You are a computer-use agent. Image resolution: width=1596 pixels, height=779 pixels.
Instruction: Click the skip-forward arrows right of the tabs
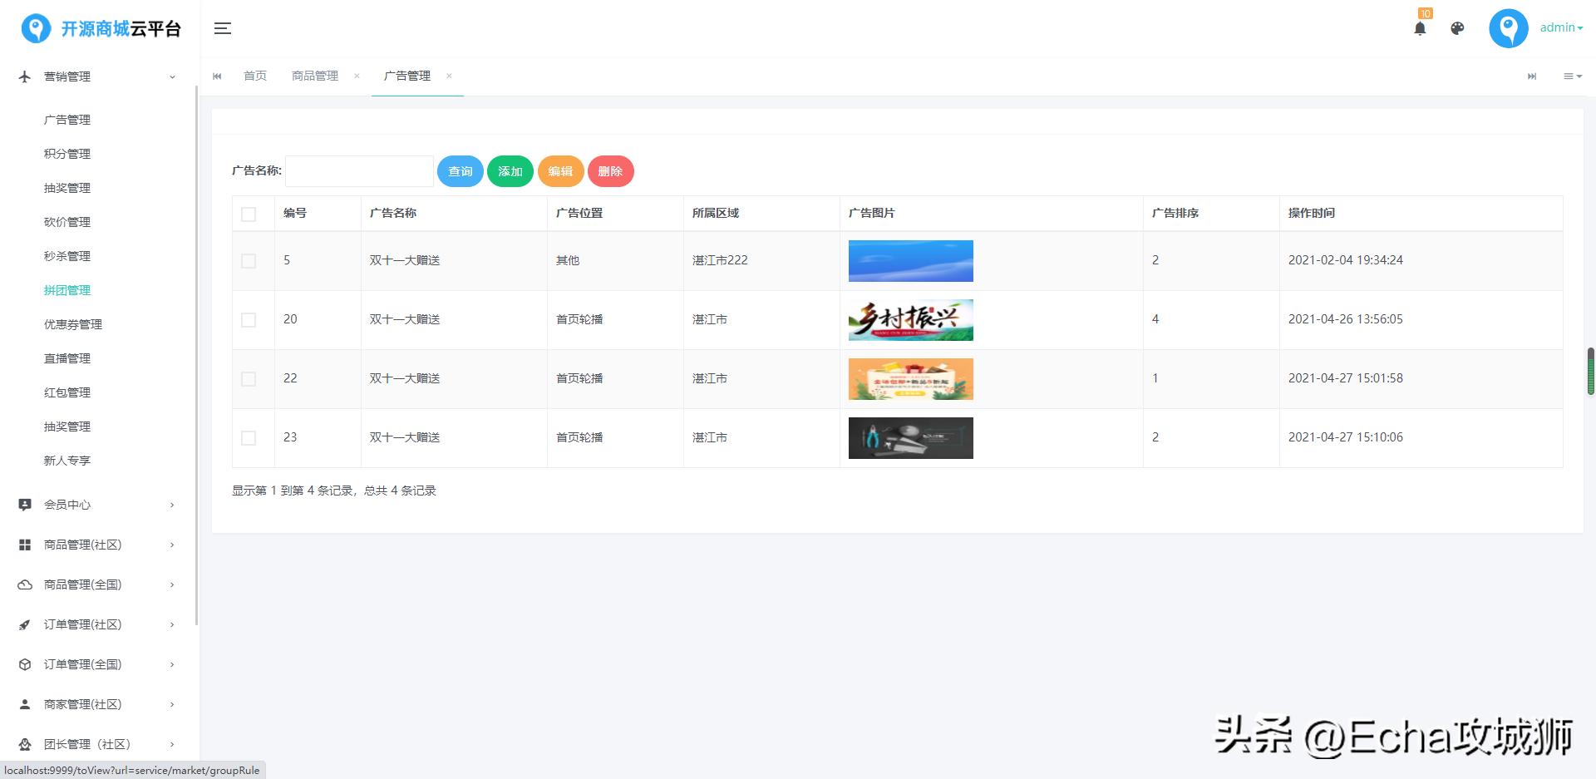tap(1532, 76)
